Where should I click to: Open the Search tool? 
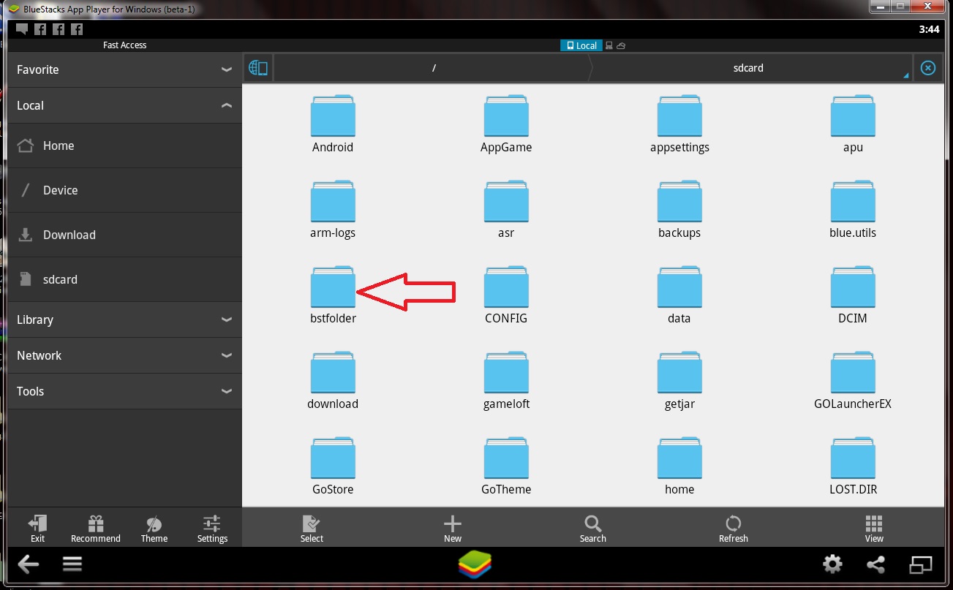pos(593,529)
